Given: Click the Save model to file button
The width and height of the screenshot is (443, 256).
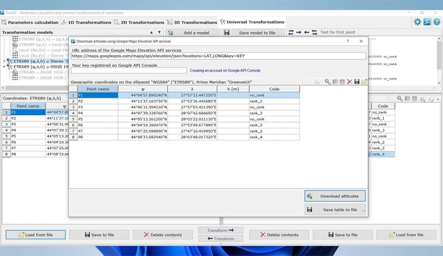Looking at the screenshot, I should coord(253,33).
